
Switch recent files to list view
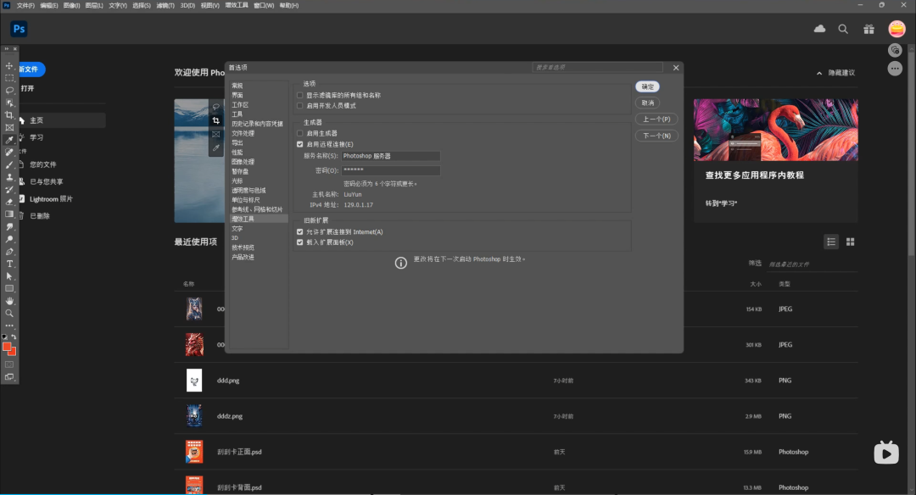831,242
